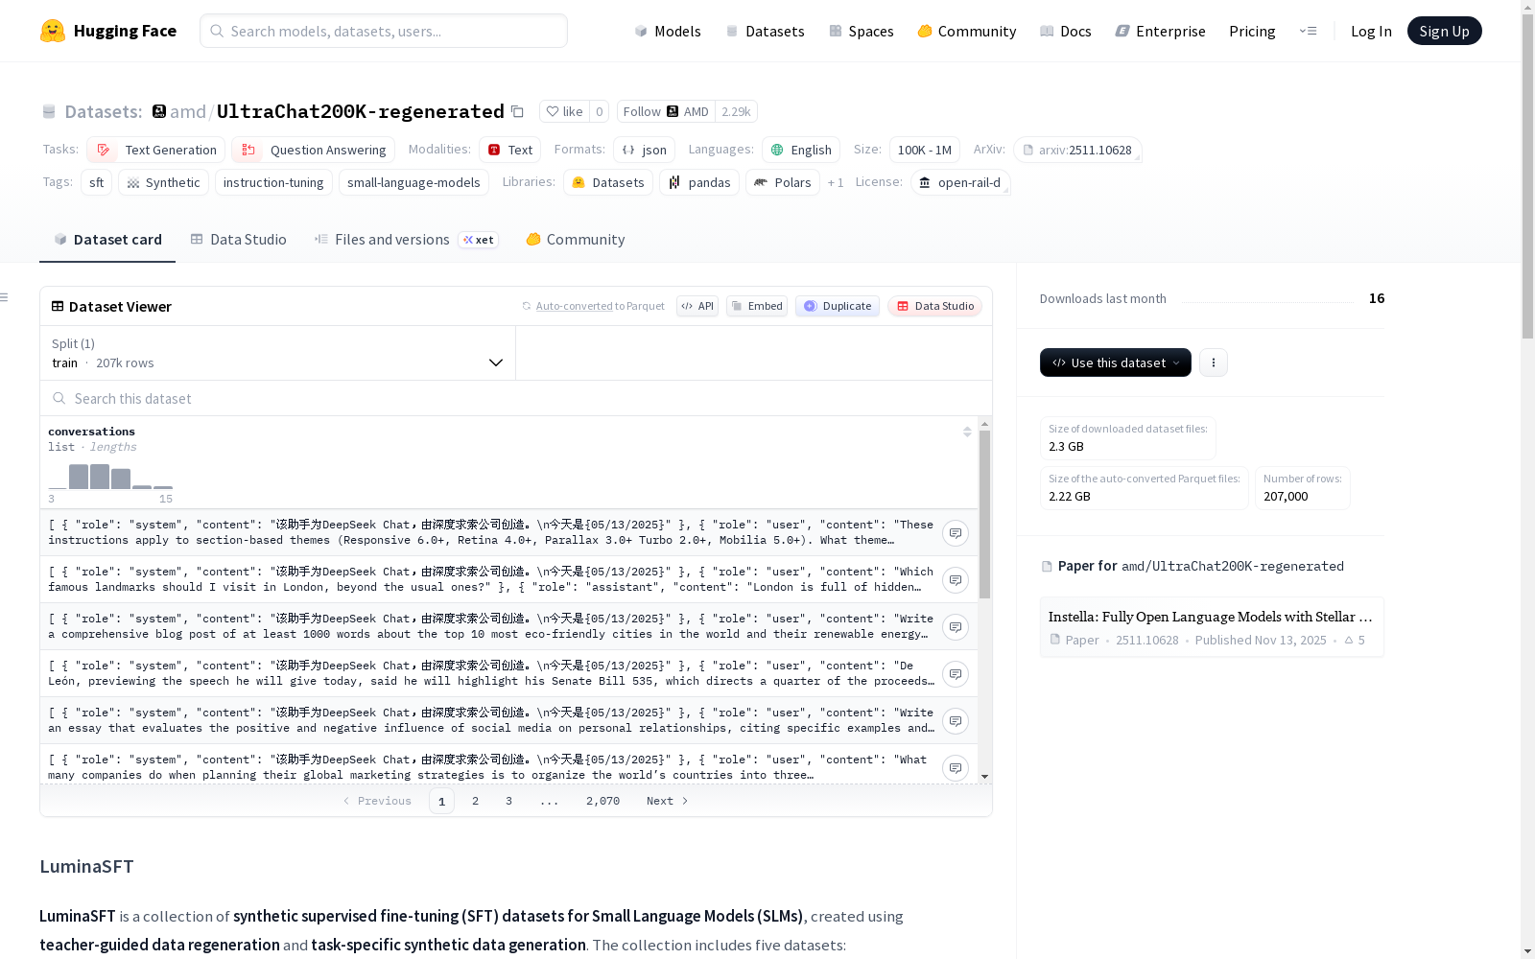1535x959 pixels.
Task: Click the AMD organization avatar icon
Action: click(x=159, y=111)
